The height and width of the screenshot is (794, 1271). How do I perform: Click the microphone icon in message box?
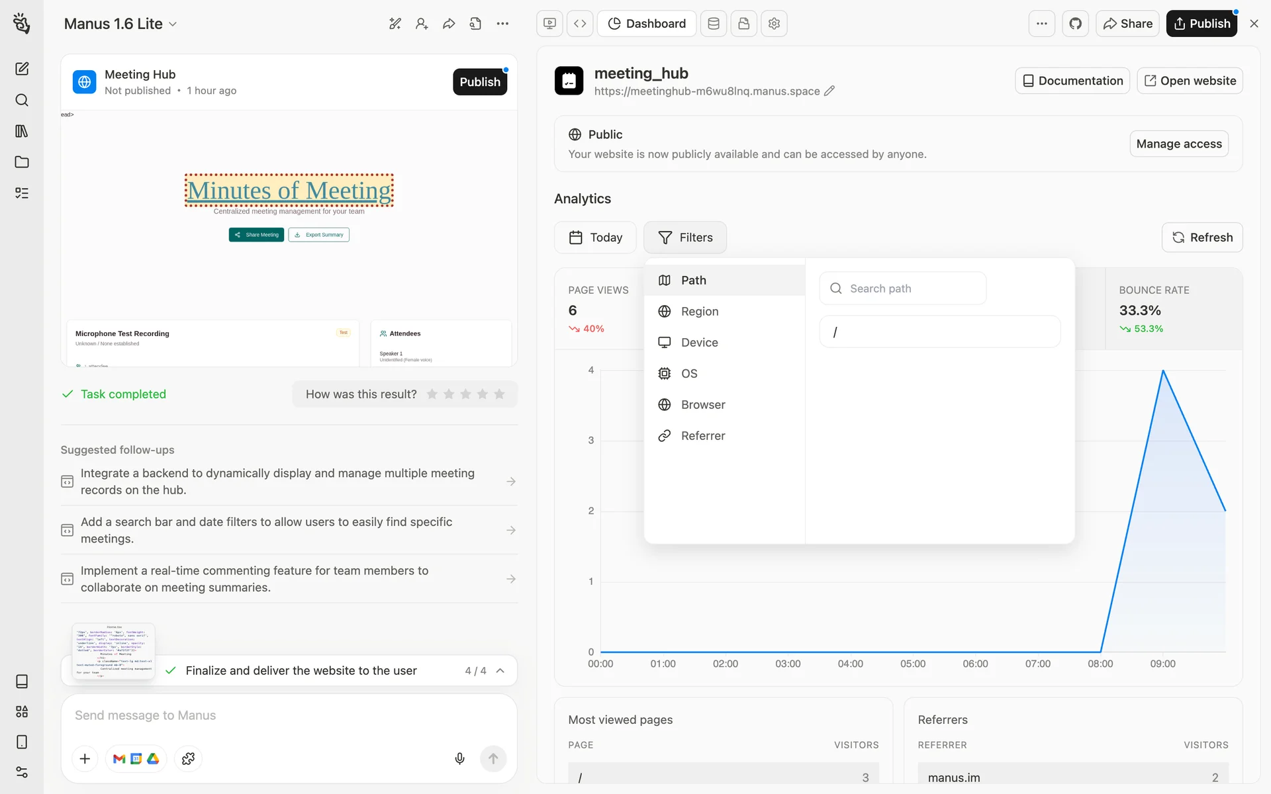tap(459, 758)
